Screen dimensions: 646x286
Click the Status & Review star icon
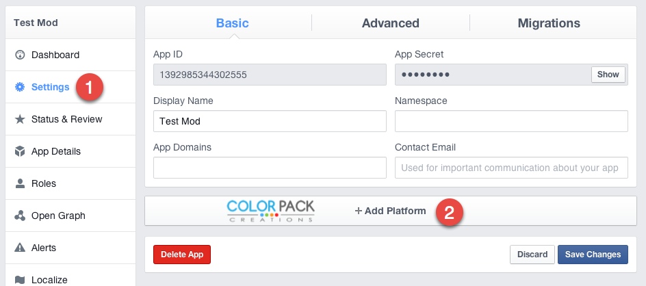(x=20, y=119)
